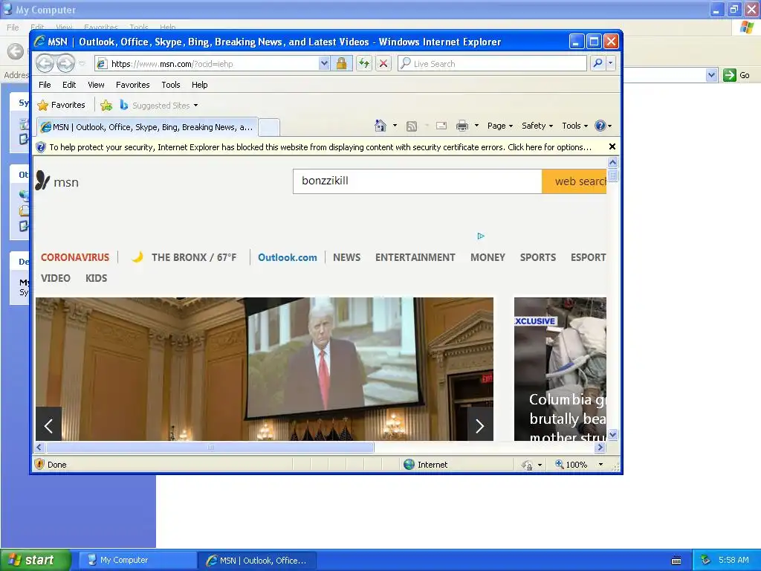This screenshot has width=761, height=571.
Task: Click the Help question mark icon
Action: (600, 126)
